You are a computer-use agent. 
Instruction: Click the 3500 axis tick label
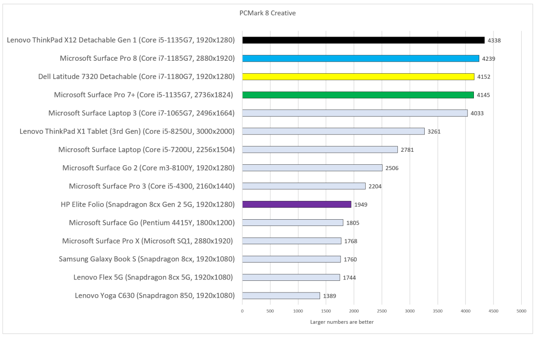pyautogui.click(x=438, y=311)
